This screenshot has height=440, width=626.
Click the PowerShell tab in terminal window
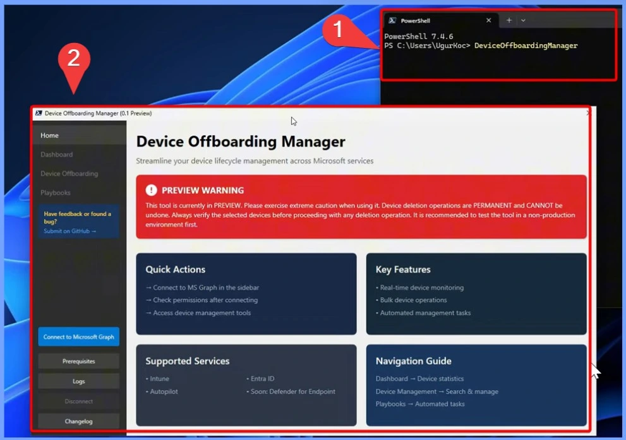(441, 20)
